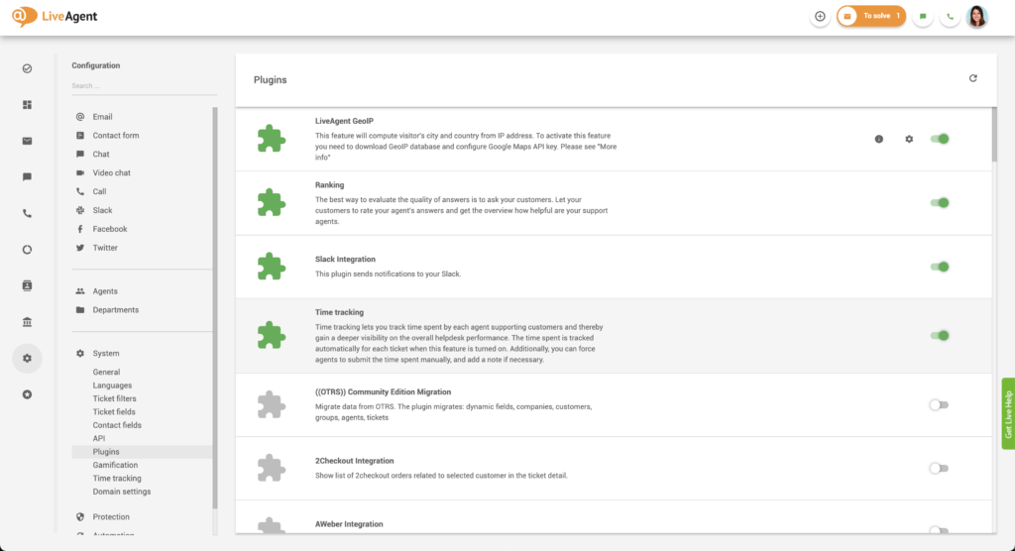Open Gamification settings item
1015x551 pixels.
tap(115, 465)
